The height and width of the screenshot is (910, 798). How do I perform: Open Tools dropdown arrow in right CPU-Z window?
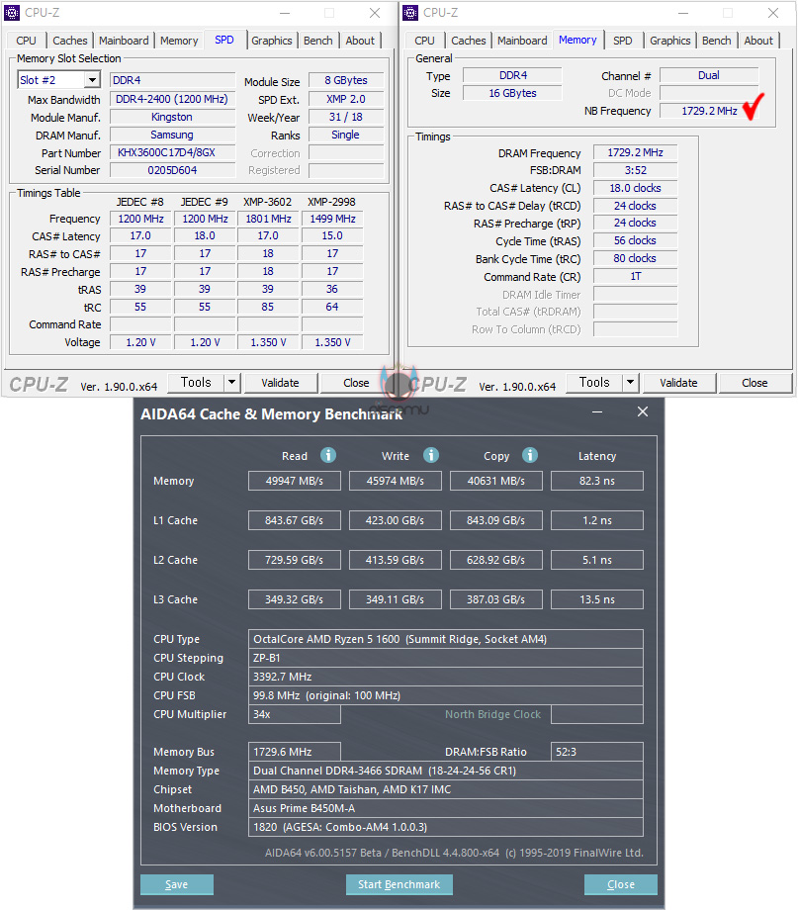[x=630, y=383]
